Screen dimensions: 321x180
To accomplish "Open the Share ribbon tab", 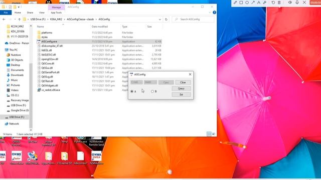I will 30,12.
